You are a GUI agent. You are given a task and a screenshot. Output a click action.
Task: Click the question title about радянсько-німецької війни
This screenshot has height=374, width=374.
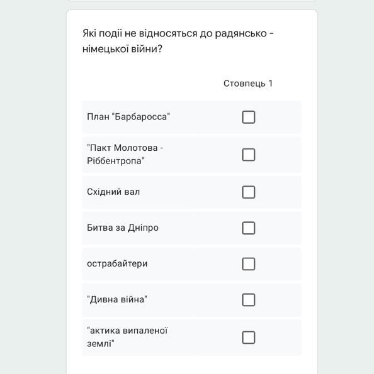coord(178,41)
